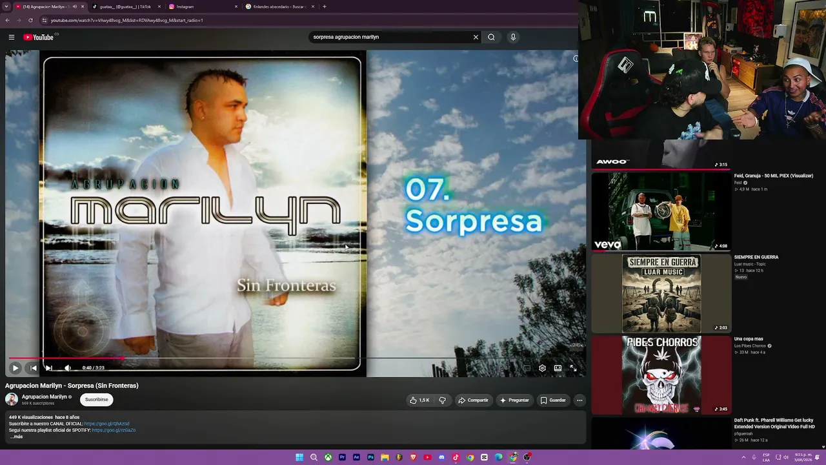Viewport: 826px width, 465px height.
Task: Mute the video using the speaker icon
Action: tap(68, 367)
